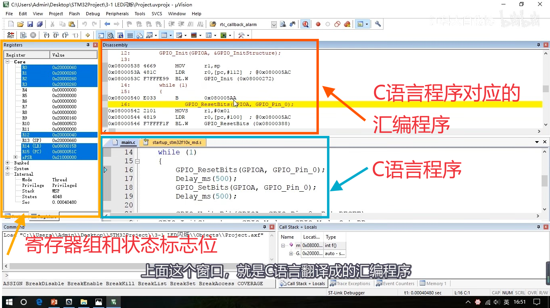Toggle the Registers Window button

click(130, 35)
